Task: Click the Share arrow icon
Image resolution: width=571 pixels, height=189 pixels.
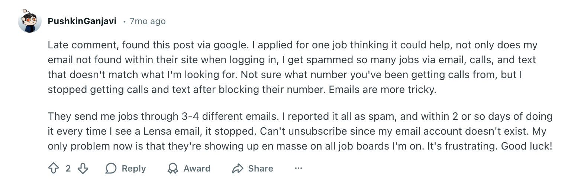Action: pos(237,169)
